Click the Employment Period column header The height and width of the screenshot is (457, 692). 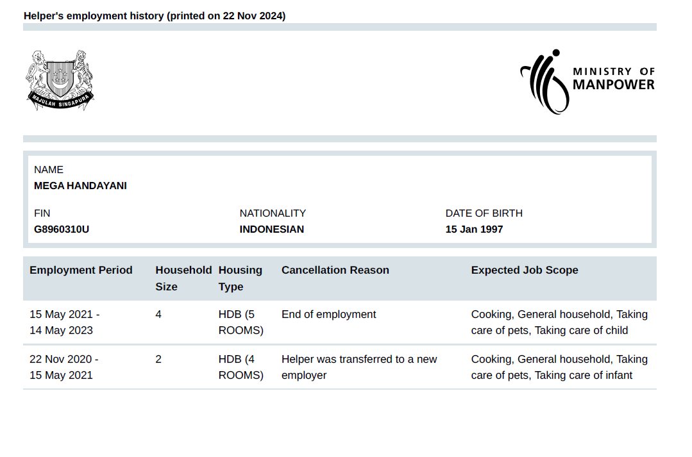[x=81, y=270]
